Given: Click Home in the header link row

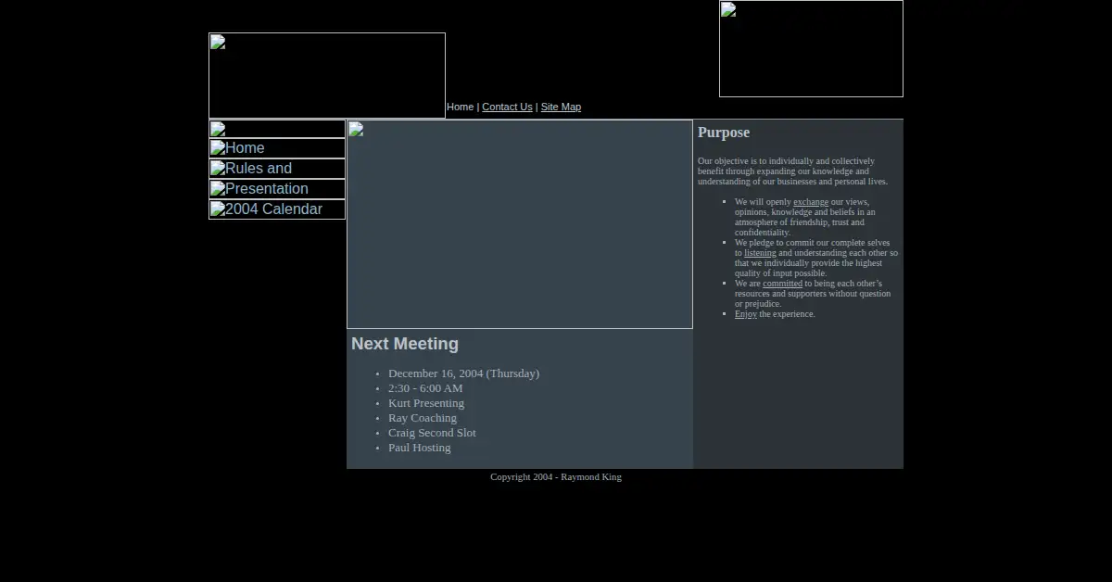Looking at the screenshot, I should (x=460, y=107).
